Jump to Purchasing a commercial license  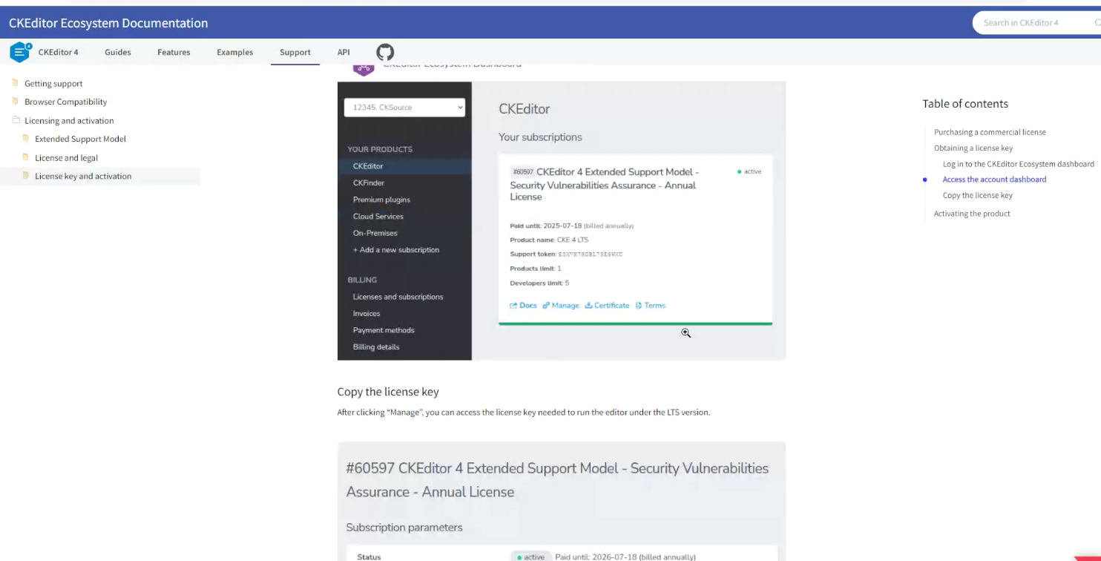pos(990,132)
